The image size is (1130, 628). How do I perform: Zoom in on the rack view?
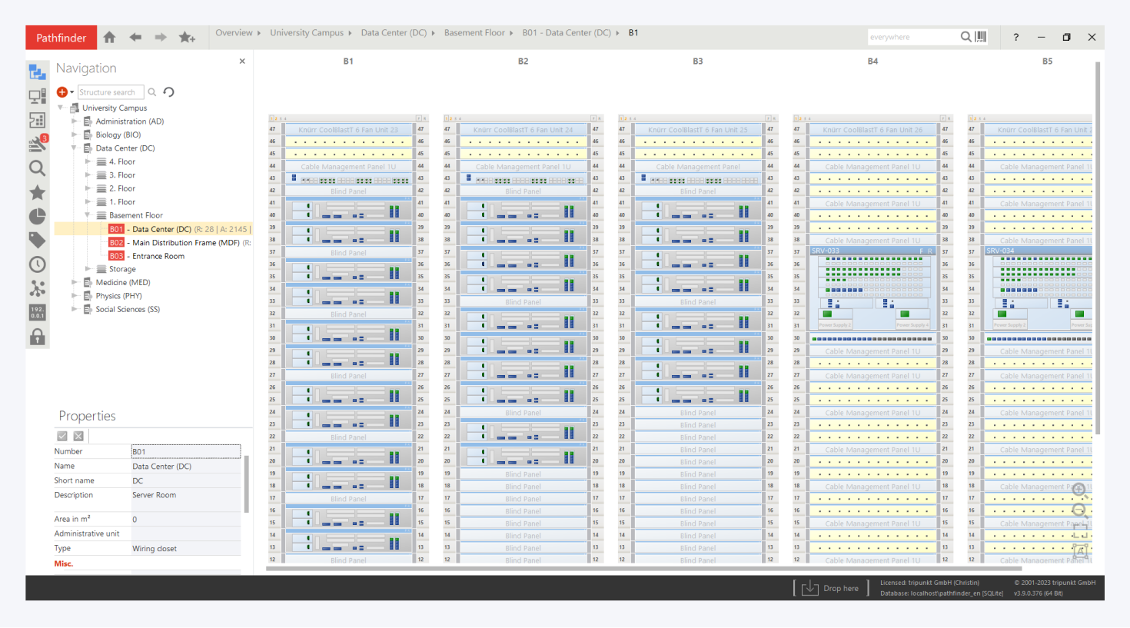click(1079, 490)
